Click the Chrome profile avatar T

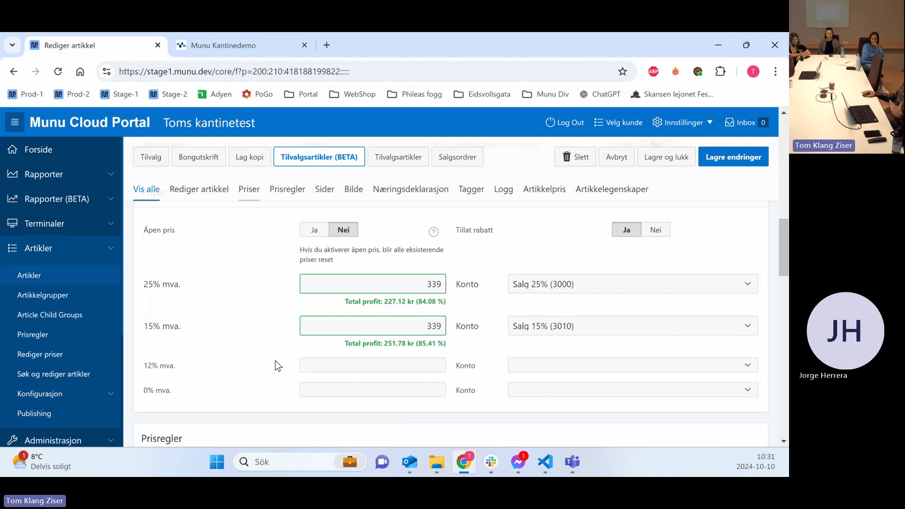pyautogui.click(x=753, y=72)
